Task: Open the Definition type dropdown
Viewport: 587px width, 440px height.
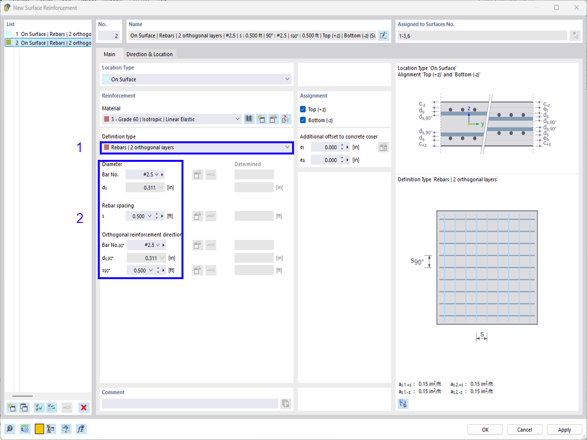Action: point(196,147)
